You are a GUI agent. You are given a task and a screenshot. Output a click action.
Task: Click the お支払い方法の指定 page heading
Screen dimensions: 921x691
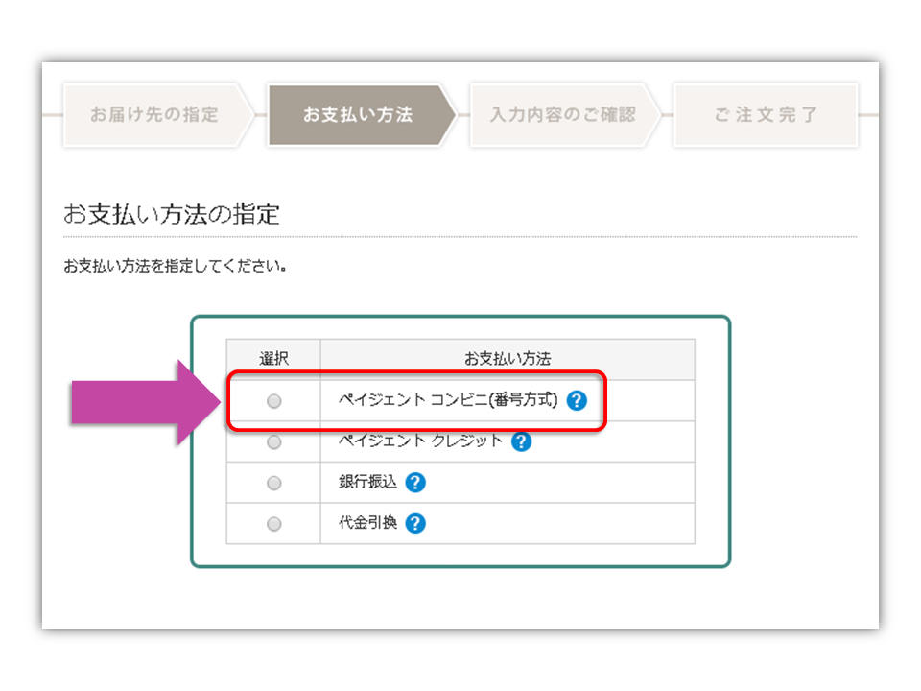tap(171, 214)
